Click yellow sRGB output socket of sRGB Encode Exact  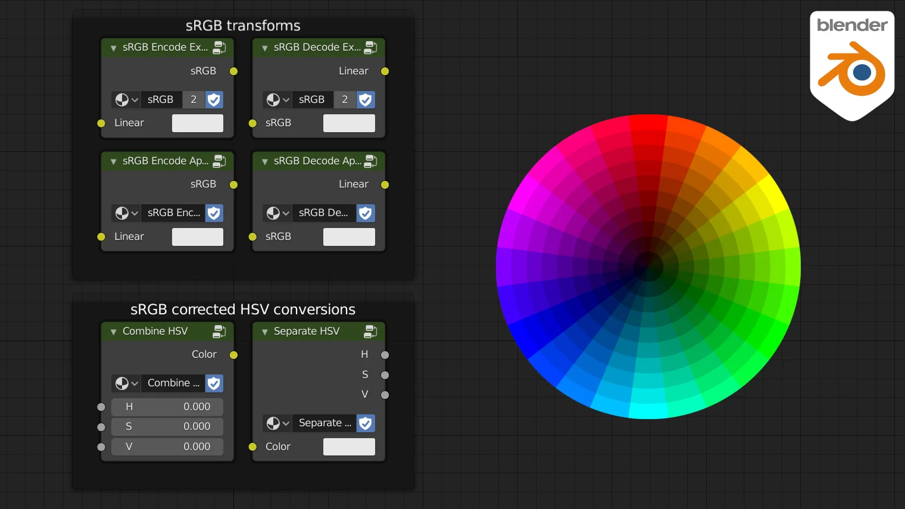(x=234, y=71)
